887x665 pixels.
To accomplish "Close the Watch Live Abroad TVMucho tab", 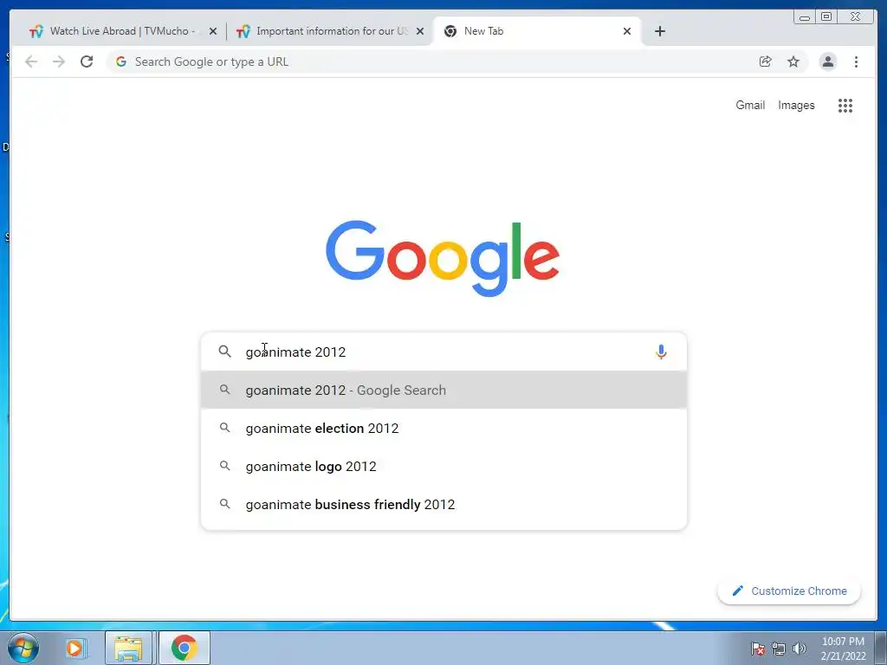I will pyautogui.click(x=213, y=31).
